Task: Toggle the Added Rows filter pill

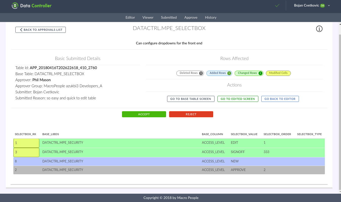Action: coord(219,73)
